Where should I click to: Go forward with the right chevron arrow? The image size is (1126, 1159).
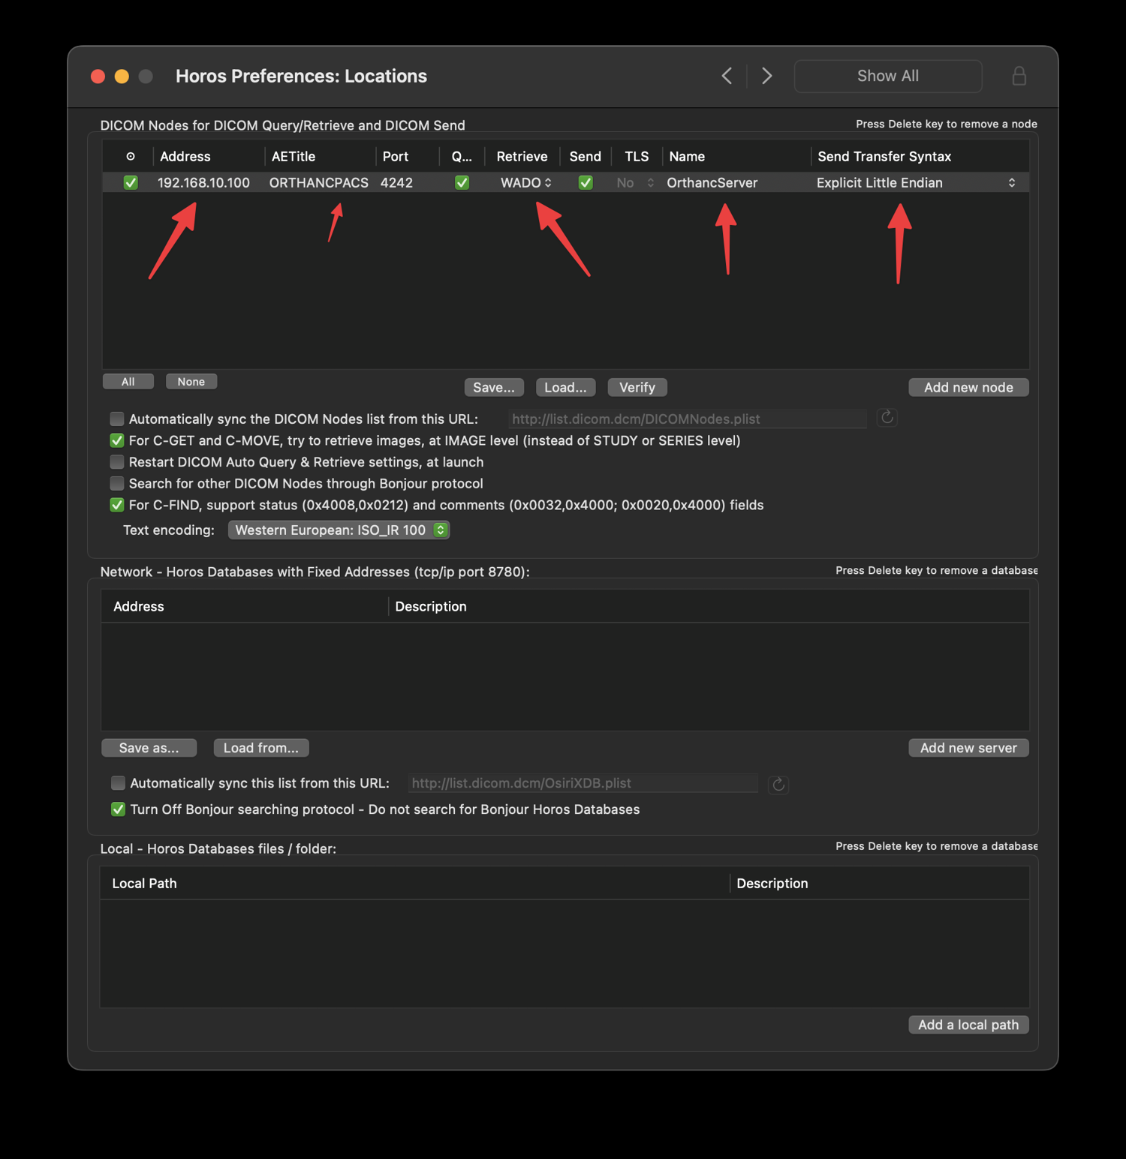click(x=766, y=76)
